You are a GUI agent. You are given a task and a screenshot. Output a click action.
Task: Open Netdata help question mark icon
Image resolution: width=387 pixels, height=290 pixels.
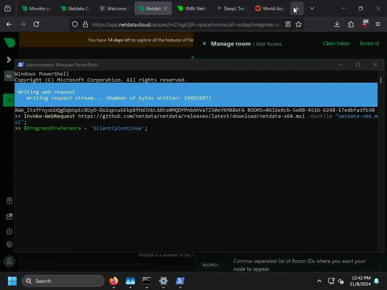tap(9, 231)
